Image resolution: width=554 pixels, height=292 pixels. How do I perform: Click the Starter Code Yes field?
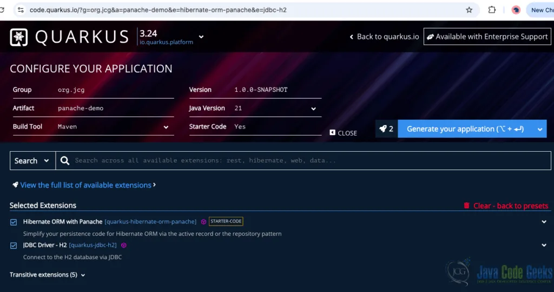click(278, 127)
